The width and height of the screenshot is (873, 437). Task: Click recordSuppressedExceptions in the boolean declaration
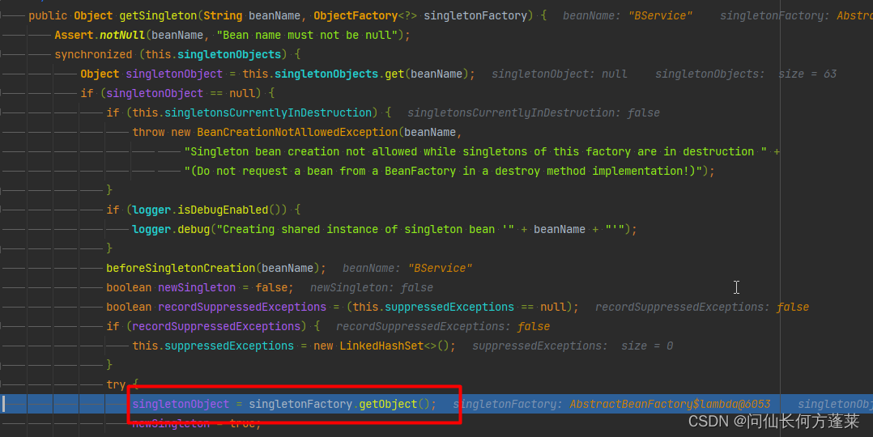point(242,308)
